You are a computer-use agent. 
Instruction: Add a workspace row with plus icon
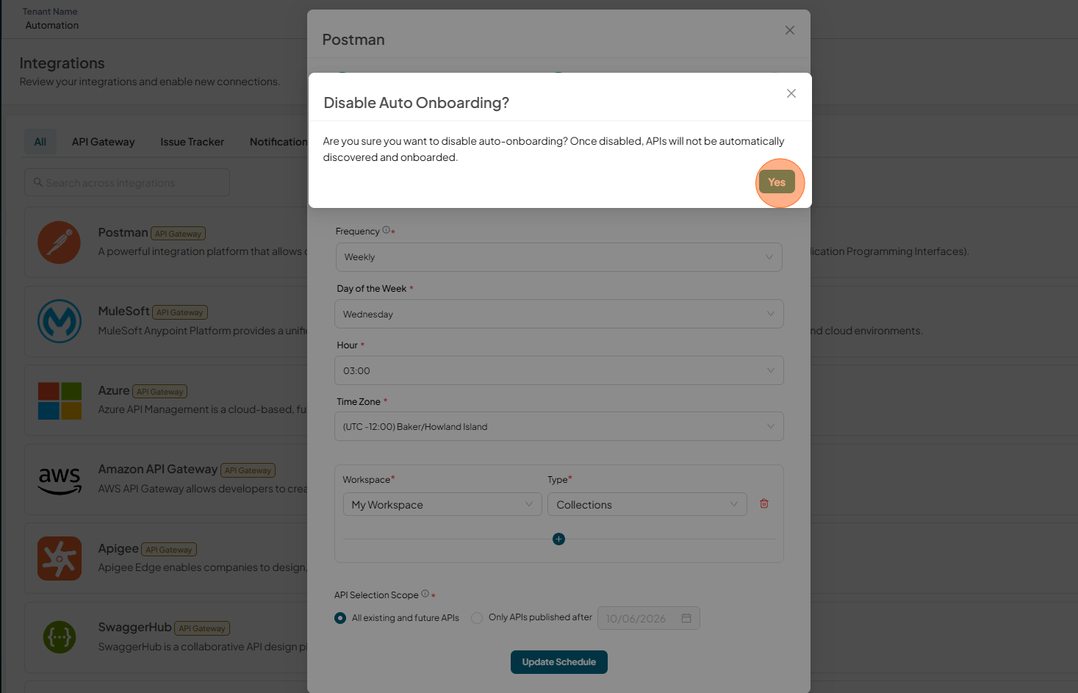[558, 539]
